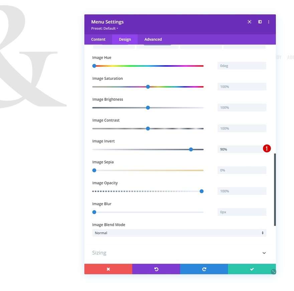Click the Sizing section heading
The height and width of the screenshot is (291, 294).
pyautogui.click(x=99, y=253)
